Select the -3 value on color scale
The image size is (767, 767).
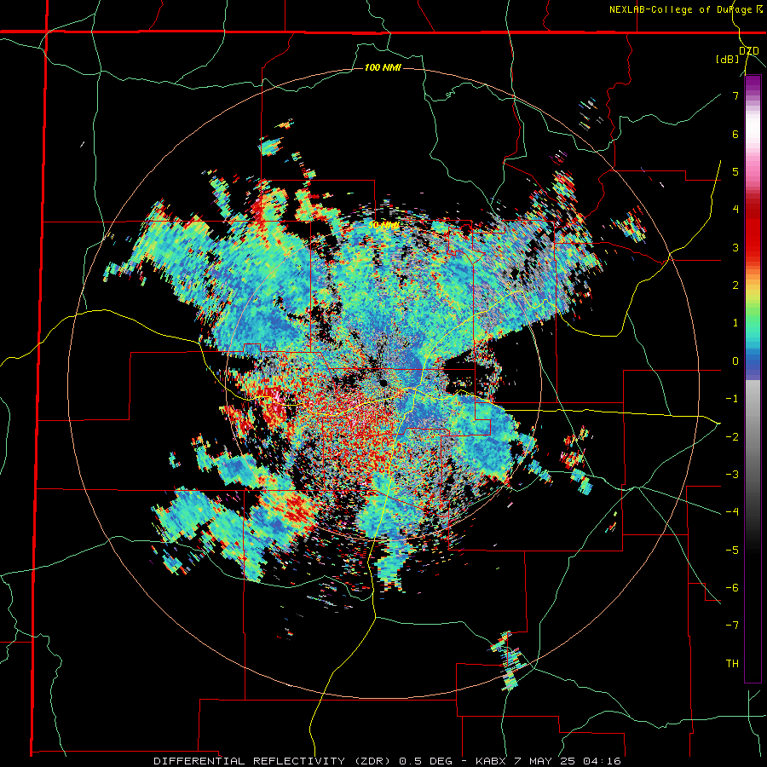click(732, 475)
